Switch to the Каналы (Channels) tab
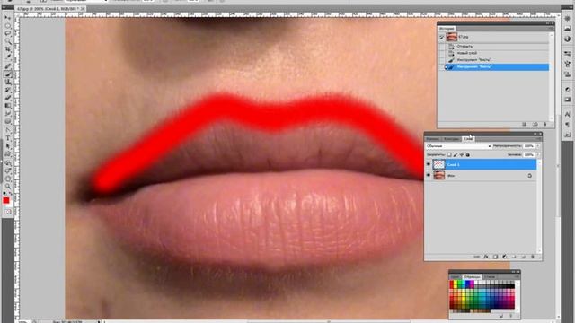This screenshot has height=323, width=575. click(x=433, y=139)
